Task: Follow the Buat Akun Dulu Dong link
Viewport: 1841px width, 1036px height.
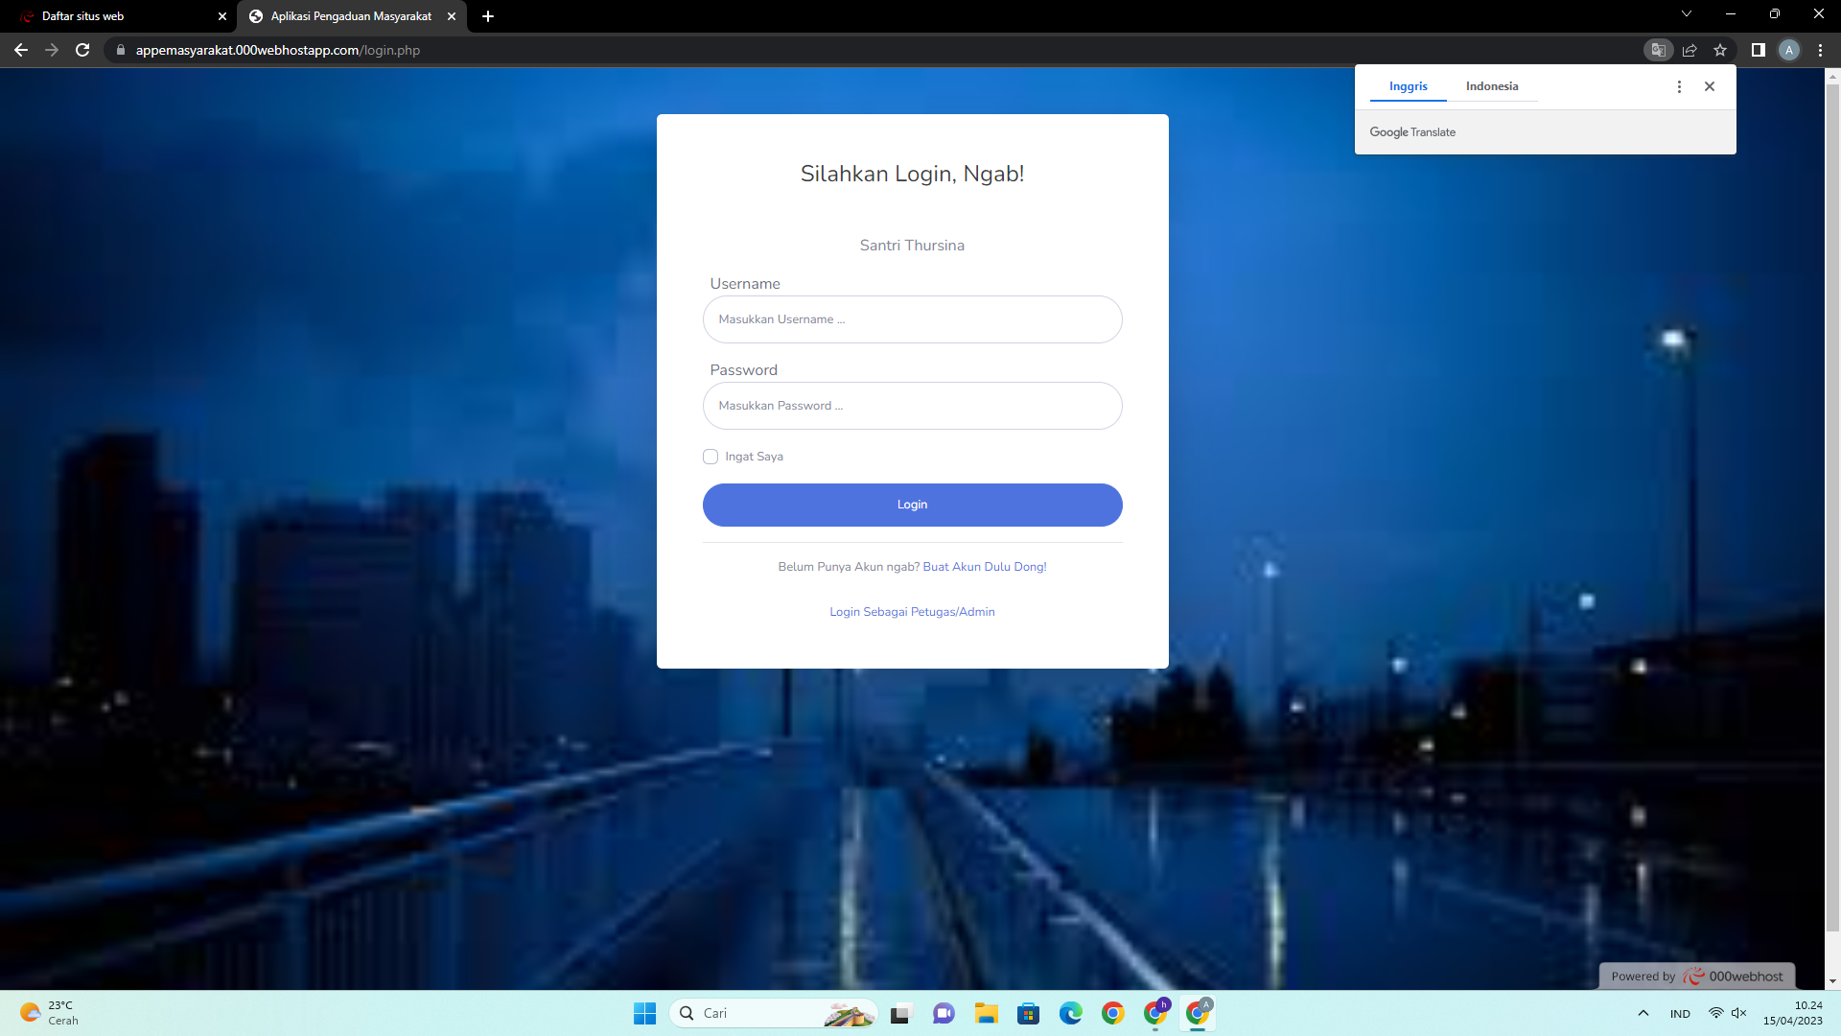Action: coord(985,567)
